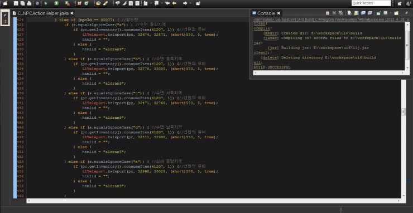
Task: Click the Last Edit Location arrow
Action: click(x=167, y=3)
